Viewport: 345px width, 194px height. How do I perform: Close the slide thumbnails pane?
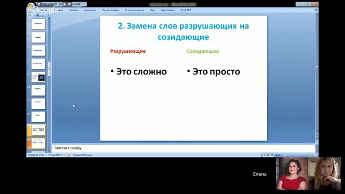click(x=49, y=15)
